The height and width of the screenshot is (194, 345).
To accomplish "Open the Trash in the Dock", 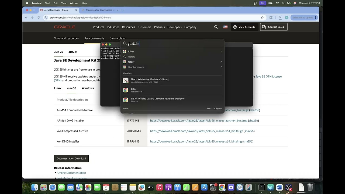I will point(310,187).
